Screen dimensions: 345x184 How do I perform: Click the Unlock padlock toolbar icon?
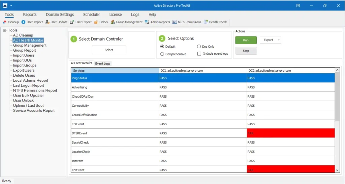tap(96, 22)
